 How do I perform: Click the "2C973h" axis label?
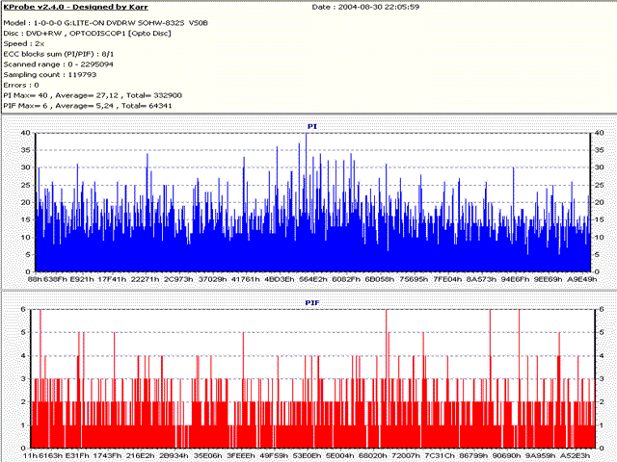pos(178,279)
